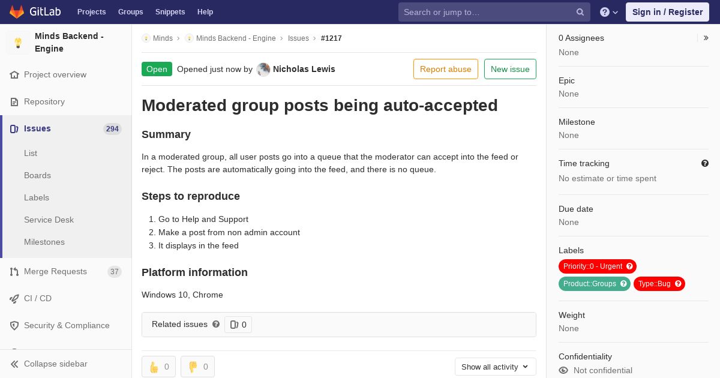Click the '0 Assignees' sidebar text
This screenshot has height=378, width=720.
(x=581, y=38)
